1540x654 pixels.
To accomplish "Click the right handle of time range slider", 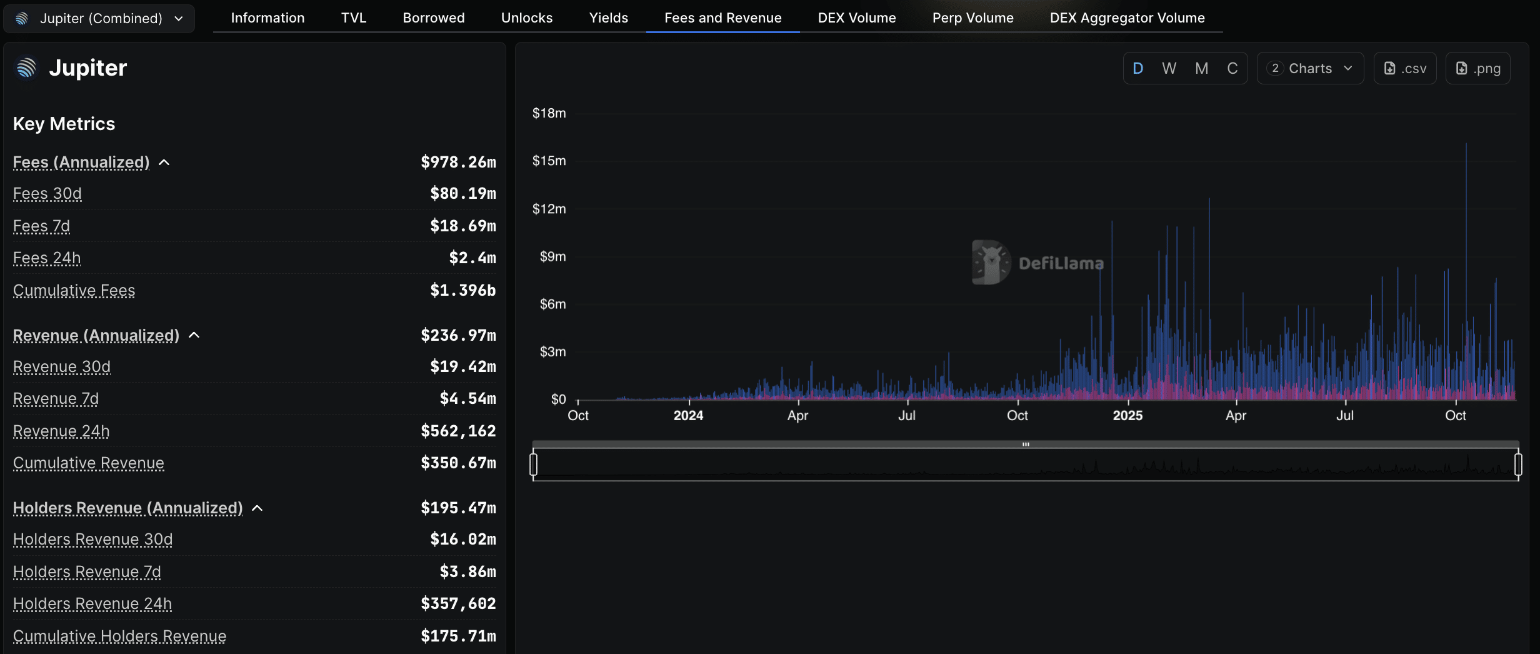I will [1518, 465].
